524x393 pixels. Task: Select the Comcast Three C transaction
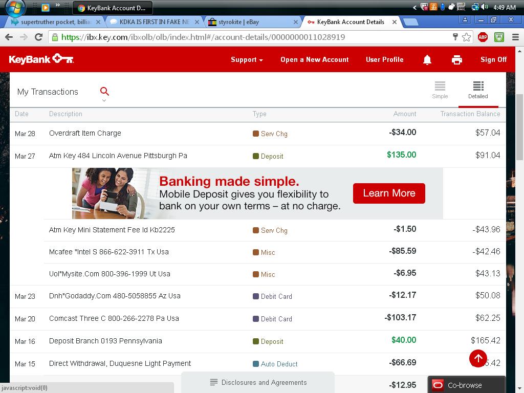258,319
